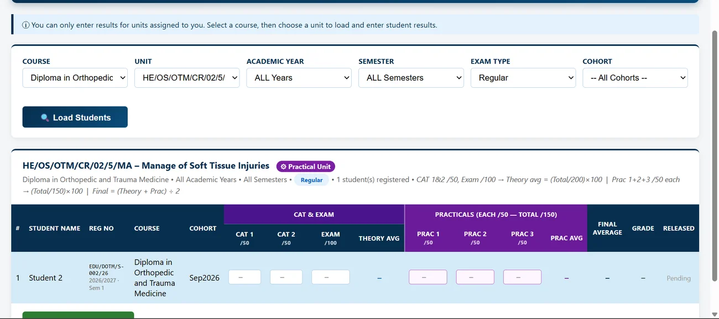Focus the PRAC 3 input for Student 2
The width and height of the screenshot is (719, 319).
[522, 277]
